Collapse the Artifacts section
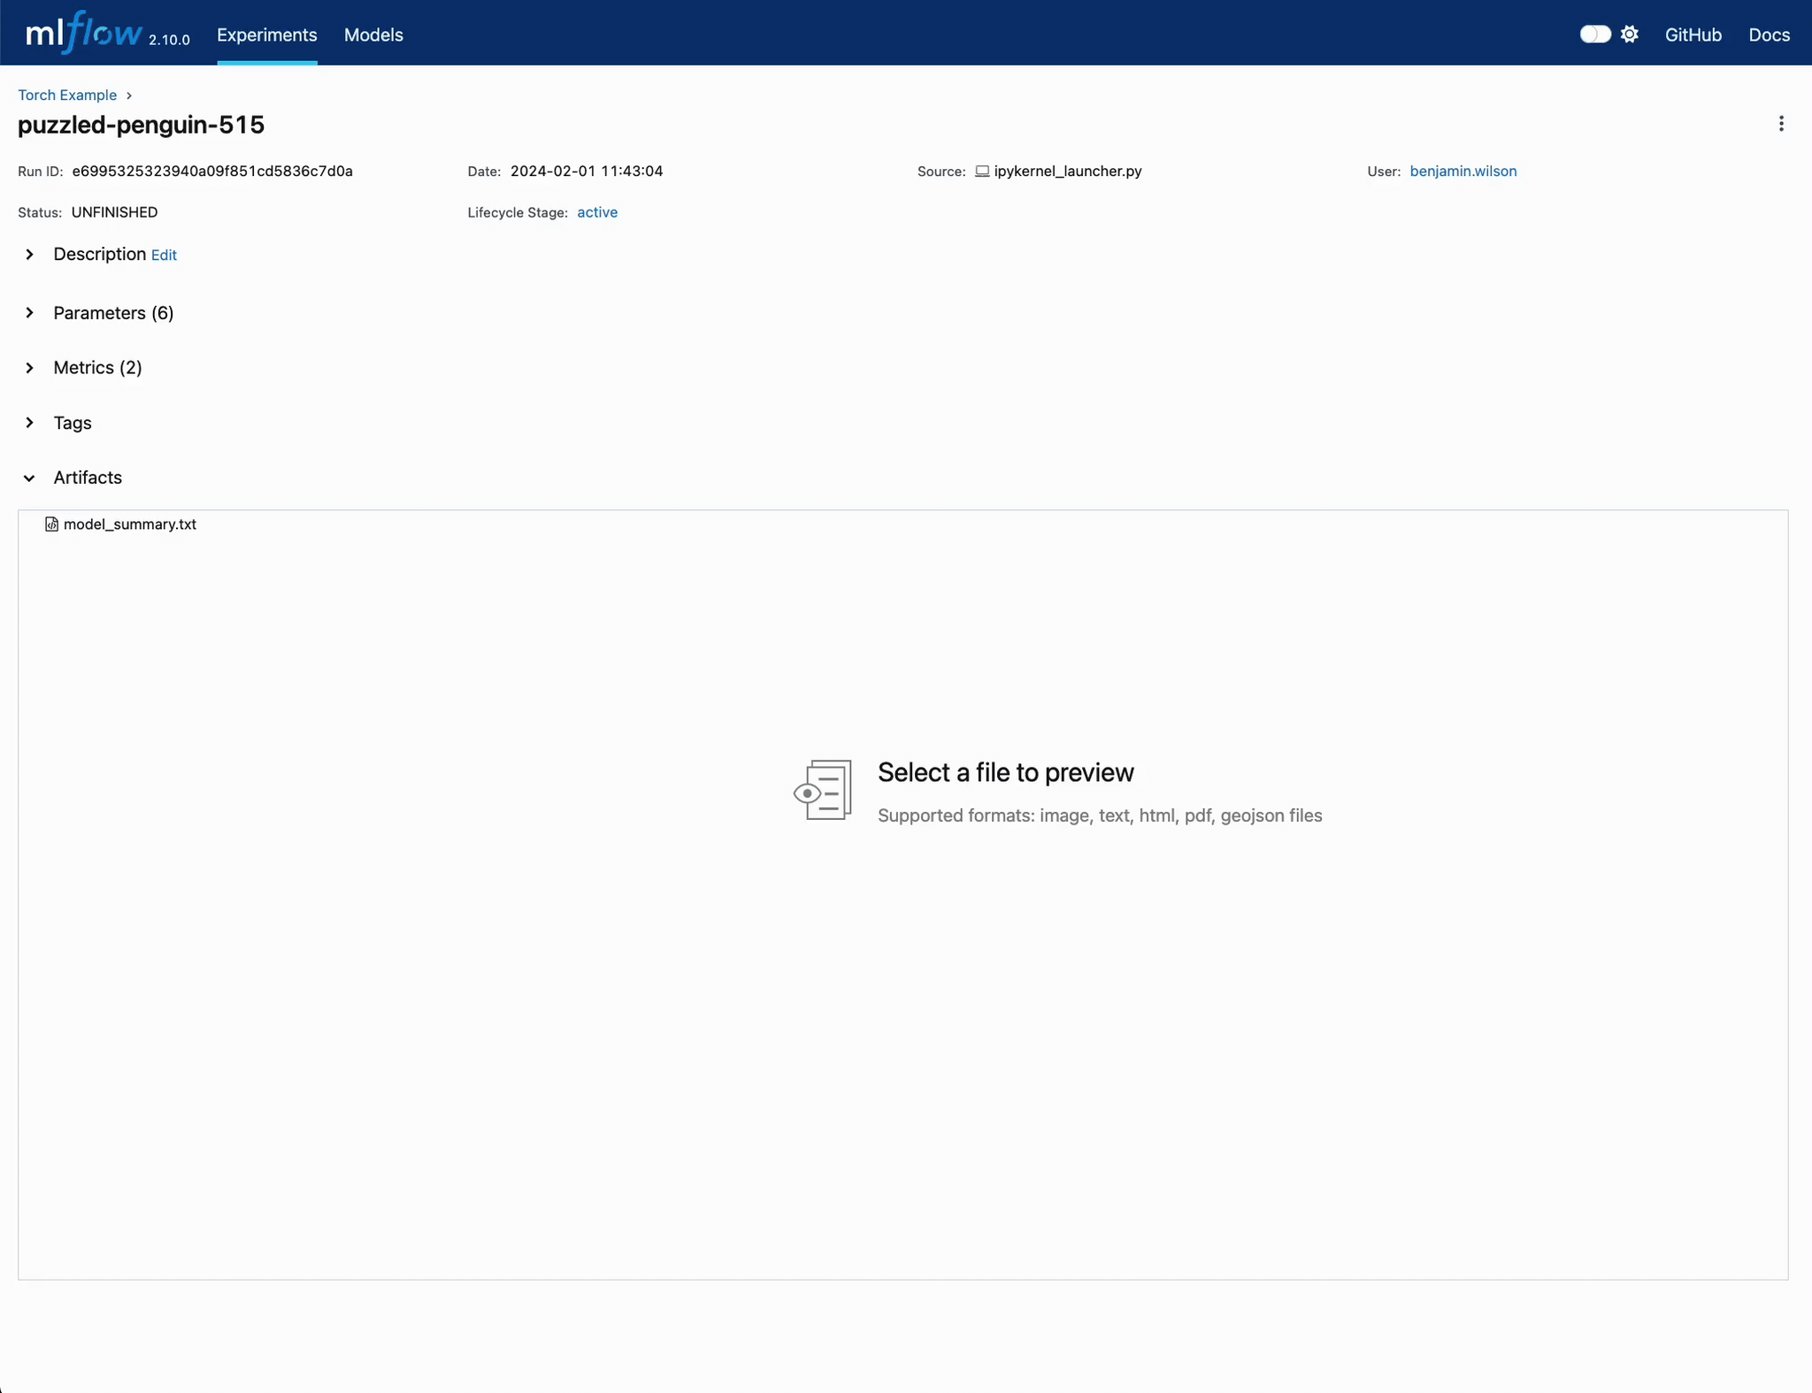Screen dimensions: 1812x1393 click(x=30, y=478)
